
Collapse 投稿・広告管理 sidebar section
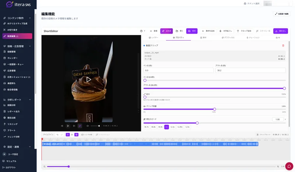pos(17,46)
